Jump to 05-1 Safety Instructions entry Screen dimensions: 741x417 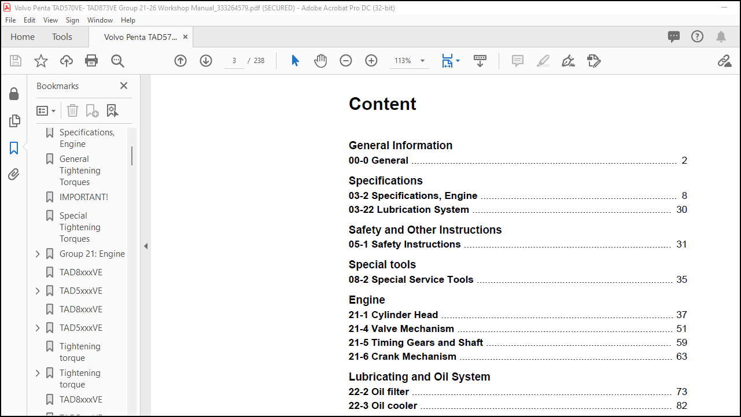click(518, 244)
